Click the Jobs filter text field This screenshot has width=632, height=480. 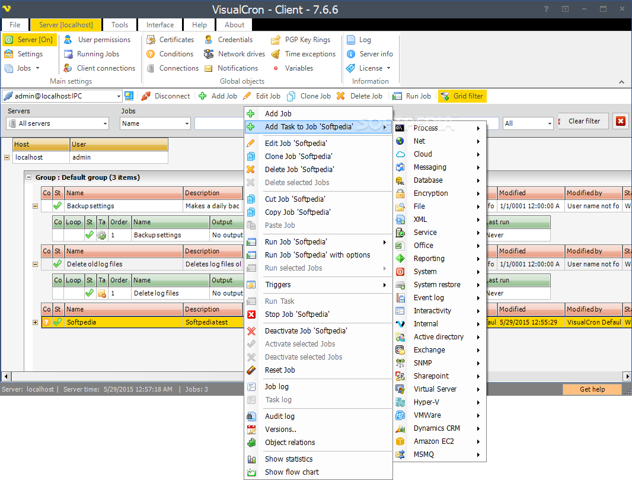(220, 123)
